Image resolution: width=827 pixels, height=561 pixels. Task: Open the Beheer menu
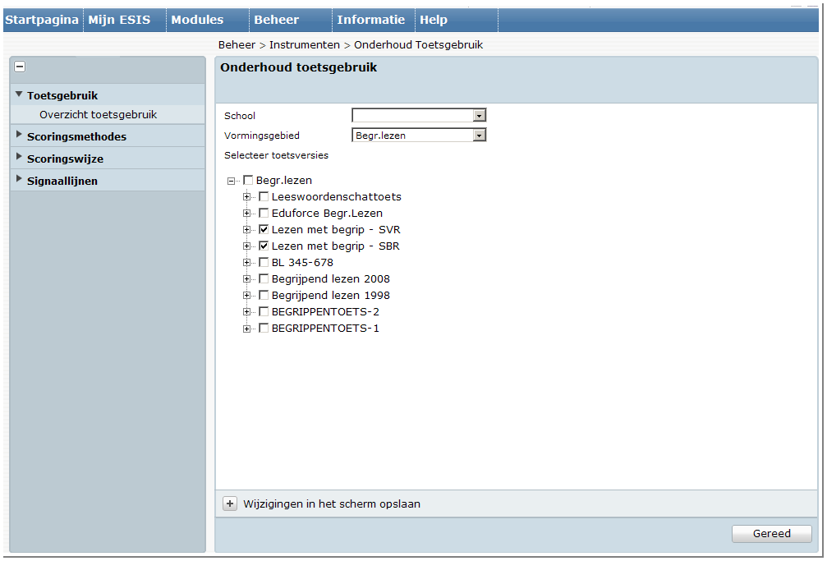[x=291, y=20]
